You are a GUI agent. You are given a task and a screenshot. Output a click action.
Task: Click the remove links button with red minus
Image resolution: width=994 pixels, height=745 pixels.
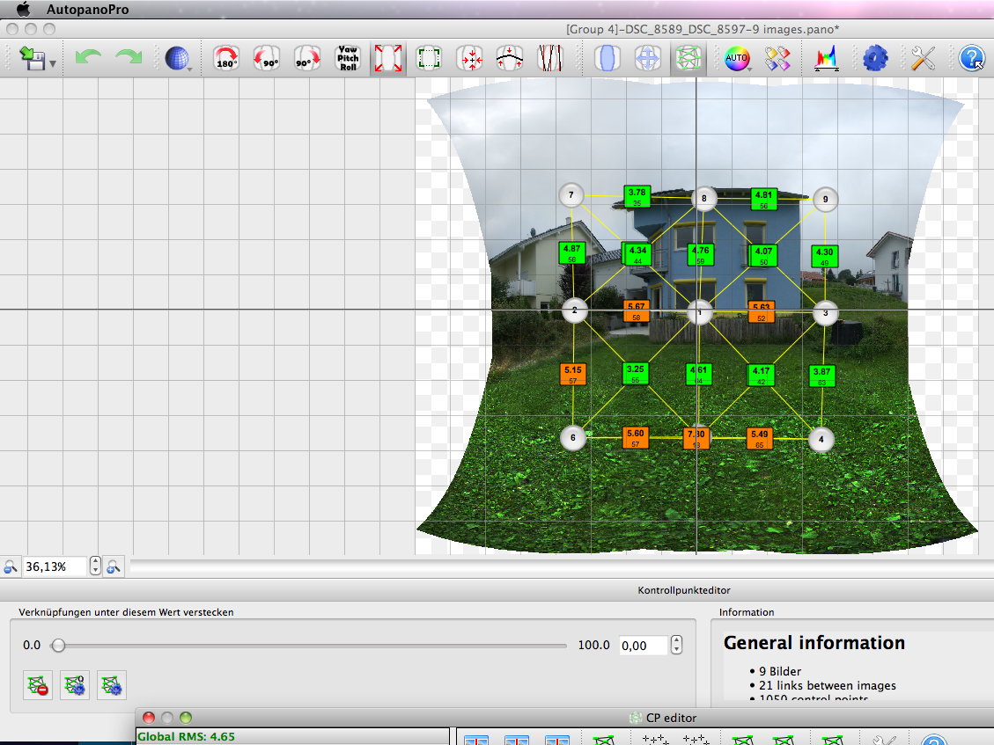[x=38, y=684]
